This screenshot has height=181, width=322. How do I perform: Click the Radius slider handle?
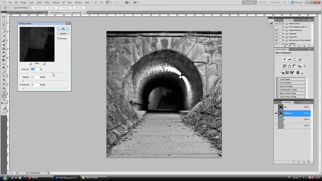point(23,80)
